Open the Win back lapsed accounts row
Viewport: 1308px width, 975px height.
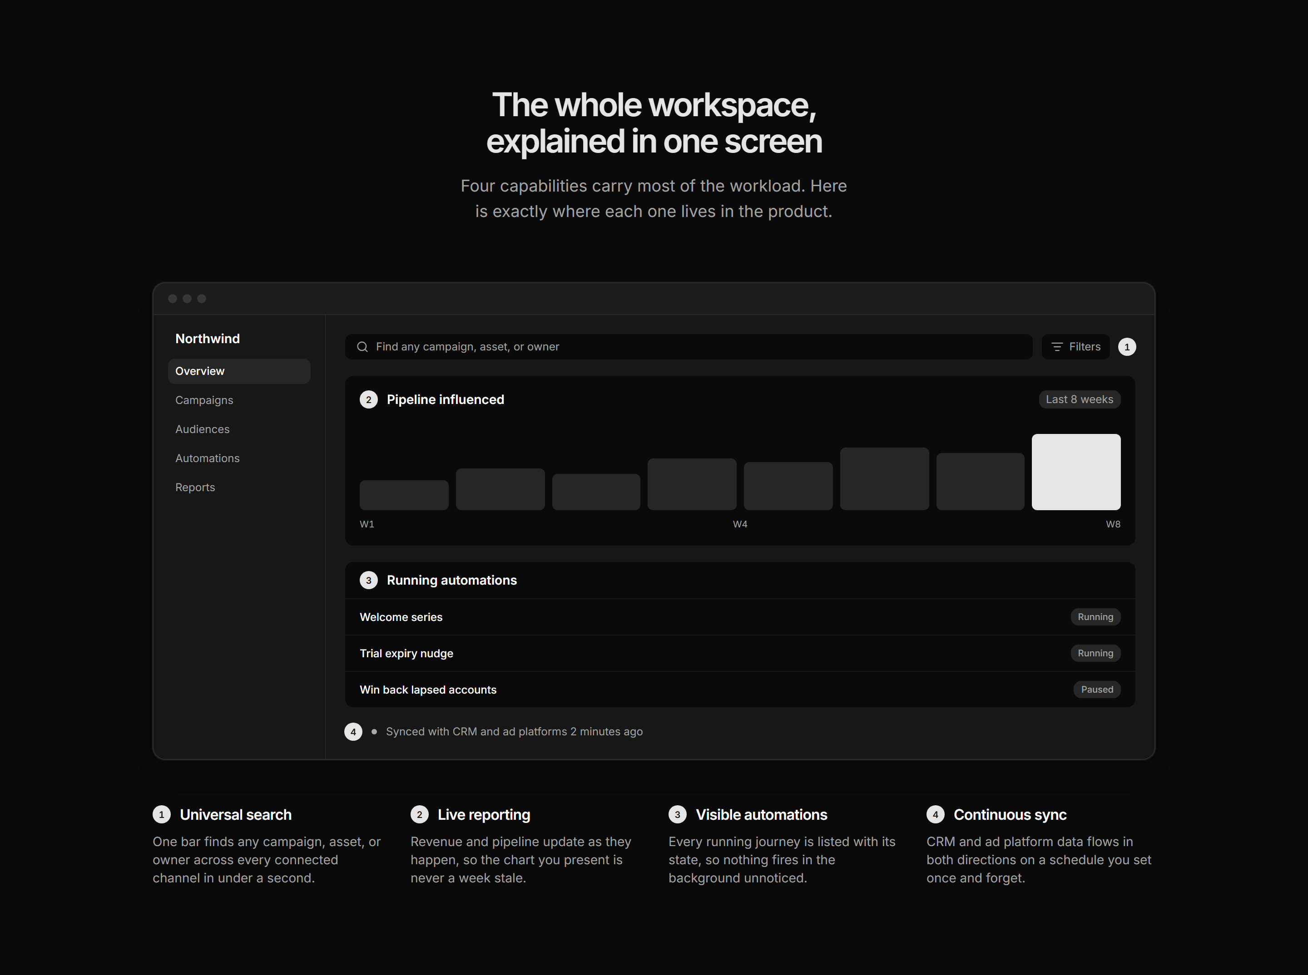point(740,690)
